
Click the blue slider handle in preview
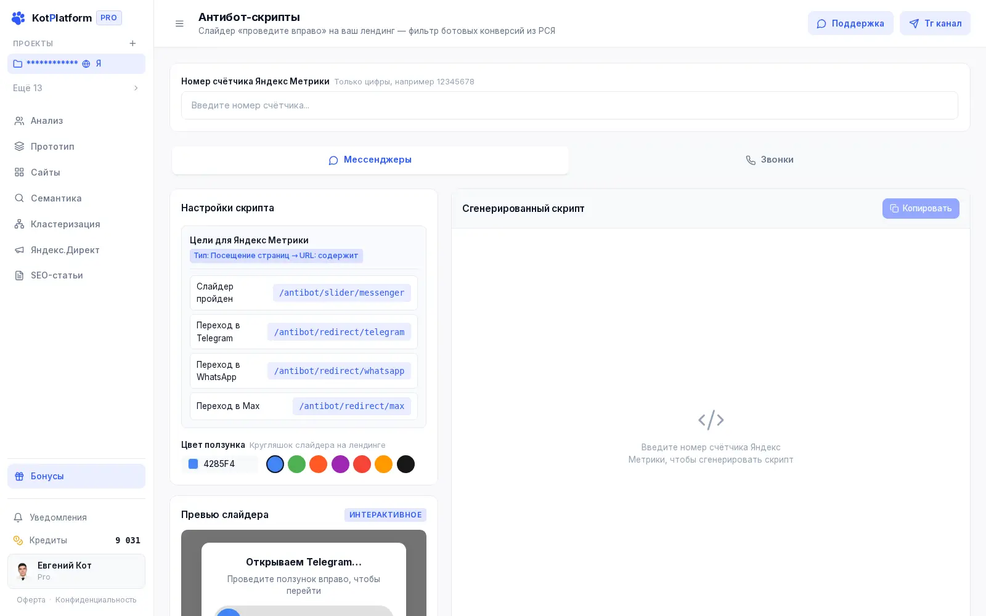tap(229, 613)
